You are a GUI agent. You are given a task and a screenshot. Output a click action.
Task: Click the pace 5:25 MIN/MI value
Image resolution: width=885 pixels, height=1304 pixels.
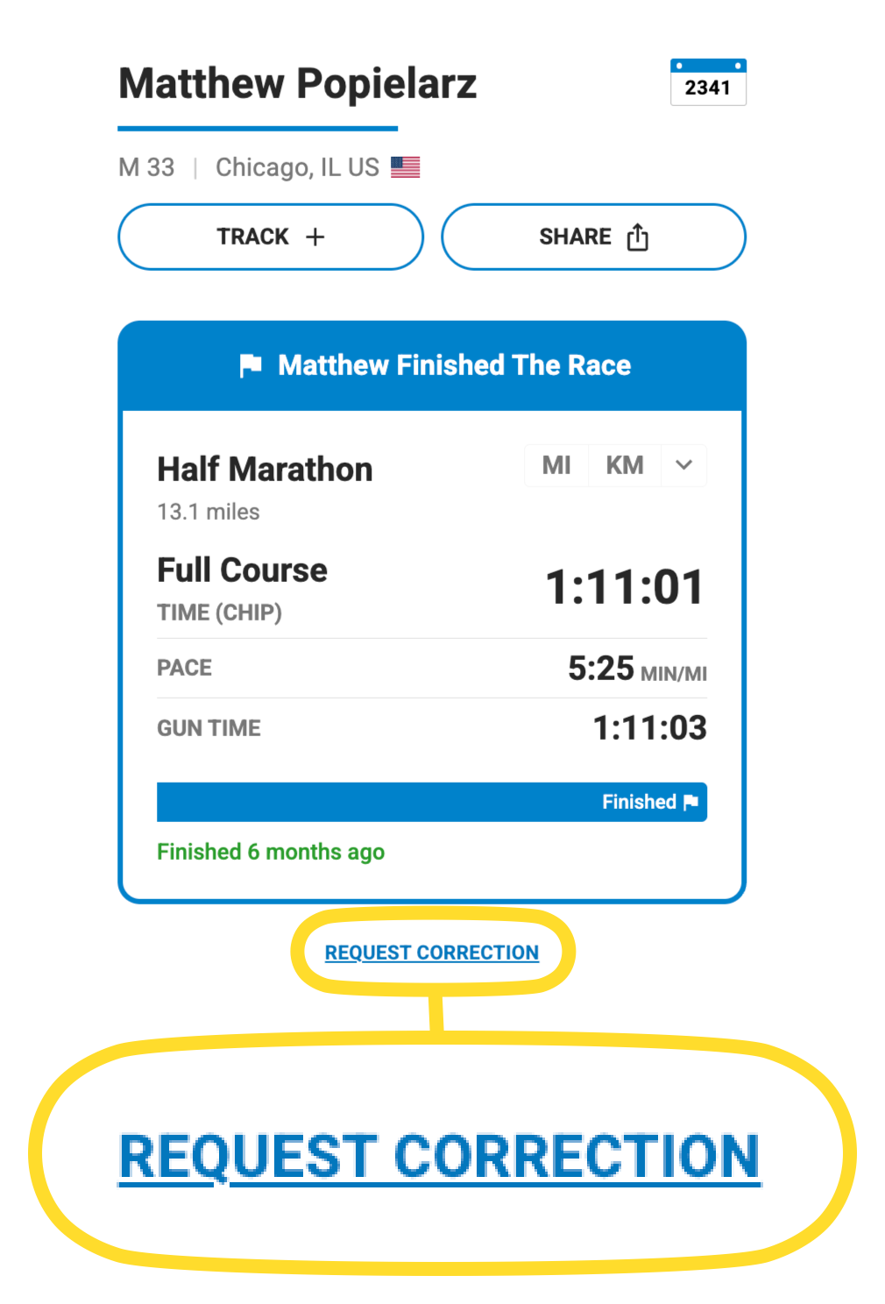pos(637,670)
